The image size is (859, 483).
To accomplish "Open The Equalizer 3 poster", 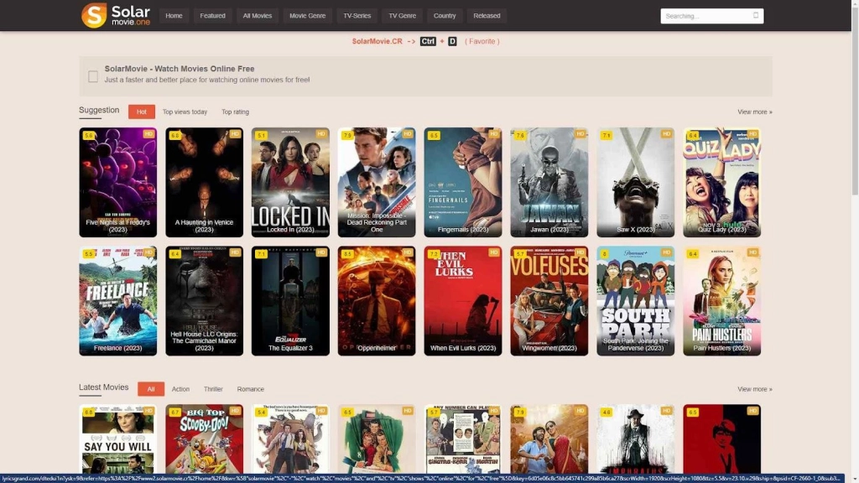I will click(x=290, y=301).
